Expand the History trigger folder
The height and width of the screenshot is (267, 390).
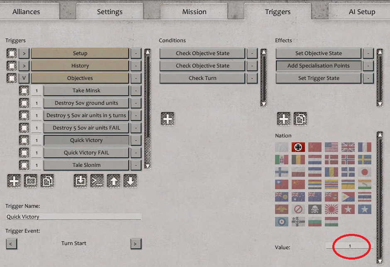click(x=24, y=66)
